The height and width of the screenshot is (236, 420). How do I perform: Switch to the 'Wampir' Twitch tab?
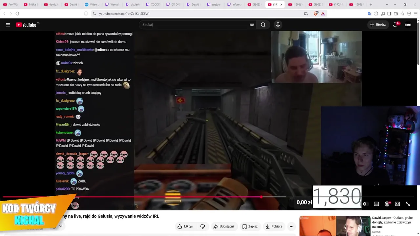tap(113, 5)
